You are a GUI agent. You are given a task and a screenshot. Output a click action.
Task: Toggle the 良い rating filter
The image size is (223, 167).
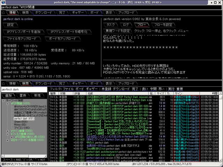[145, 89]
